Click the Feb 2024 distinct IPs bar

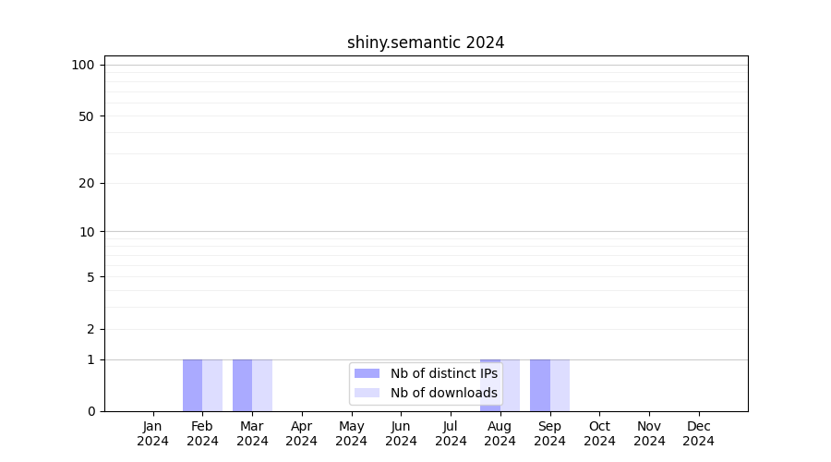click(x=192, y=385)
